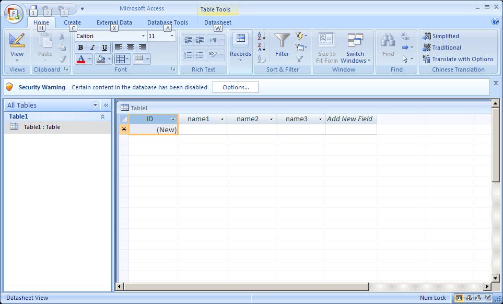503x304 pixels.
Task: Switch to PivotTable View from status bar
Action: [x=469, y=298]
